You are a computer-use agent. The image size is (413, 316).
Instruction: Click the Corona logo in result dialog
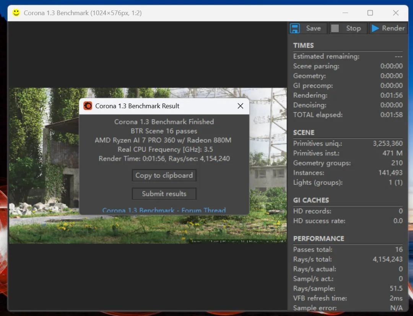click(x=88, y=106)
